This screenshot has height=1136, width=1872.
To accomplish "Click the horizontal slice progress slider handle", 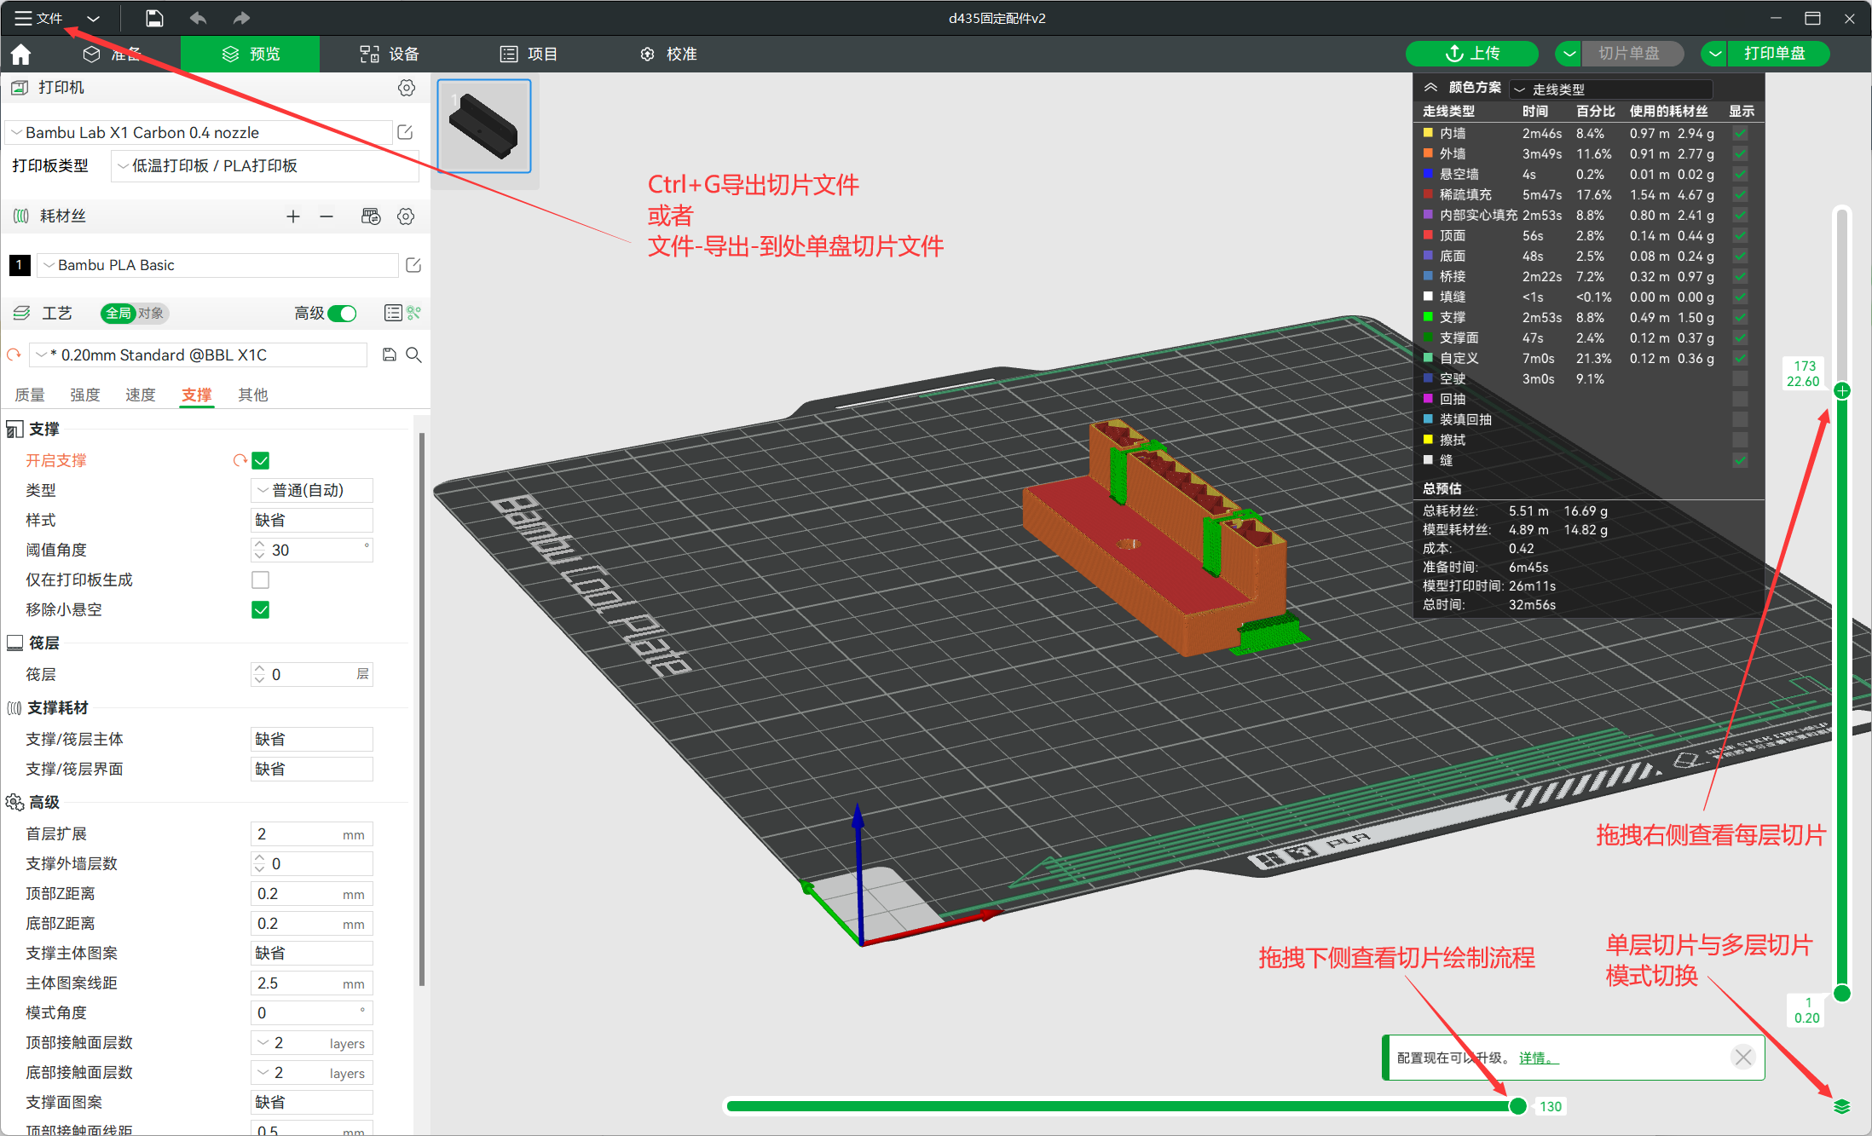I will (1517, 1106).
